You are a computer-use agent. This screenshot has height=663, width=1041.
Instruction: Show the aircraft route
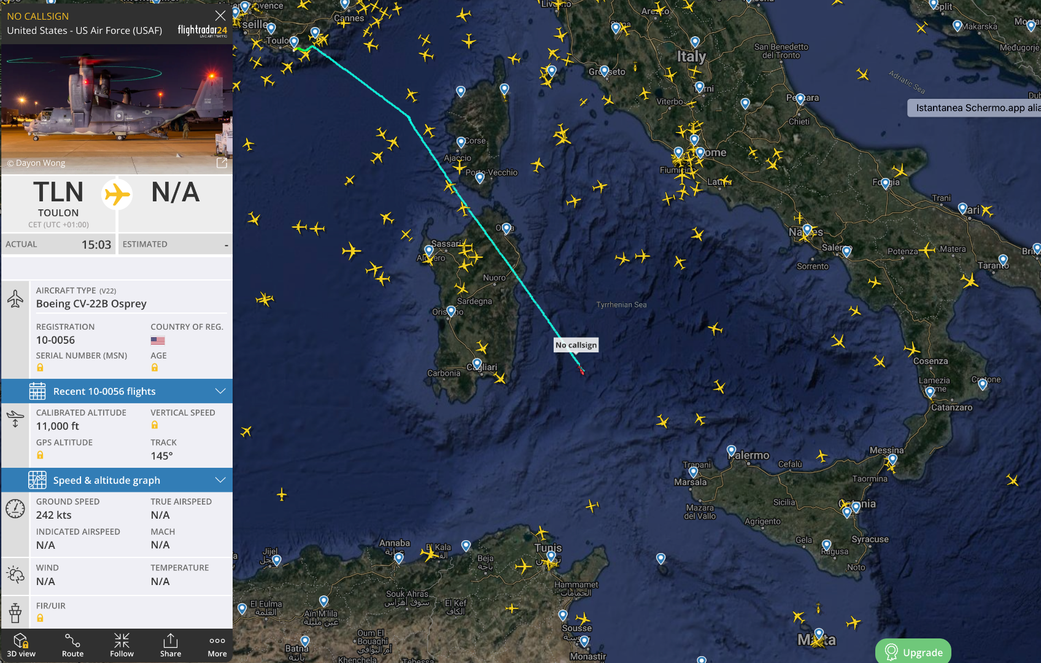[72, 645]
